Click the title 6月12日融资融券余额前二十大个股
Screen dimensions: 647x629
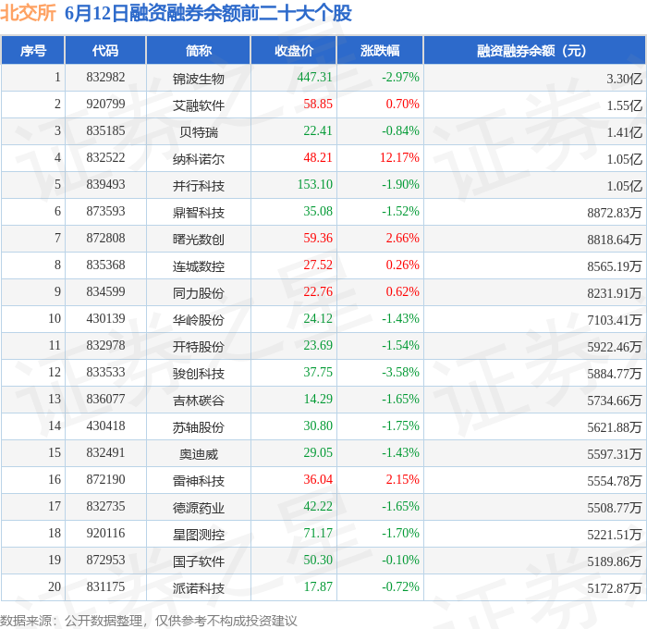(x=208, y=13)
